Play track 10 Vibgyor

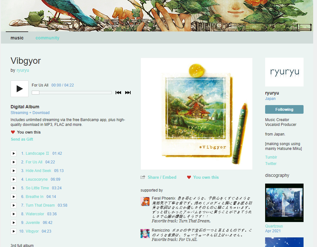point(13,231)
